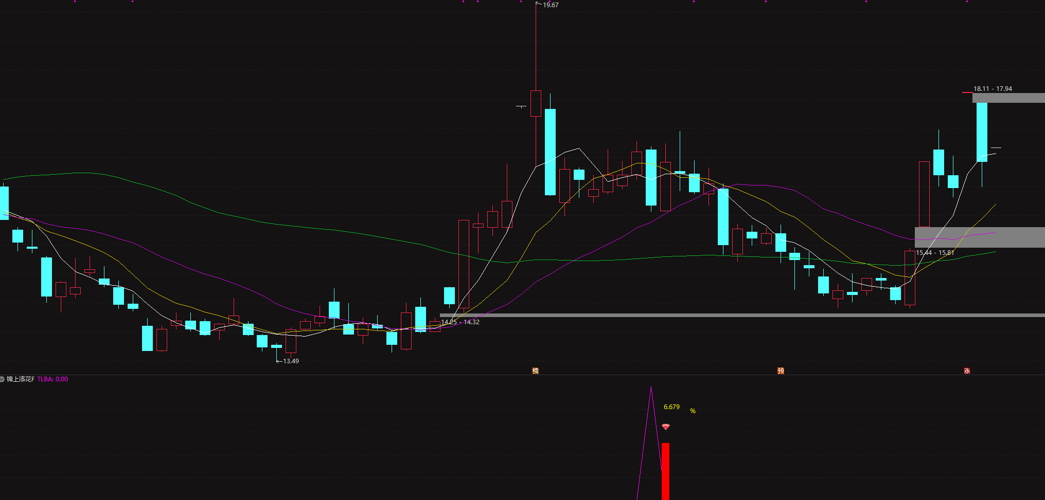Click the yellow 6.679 value label

(671, 407)
